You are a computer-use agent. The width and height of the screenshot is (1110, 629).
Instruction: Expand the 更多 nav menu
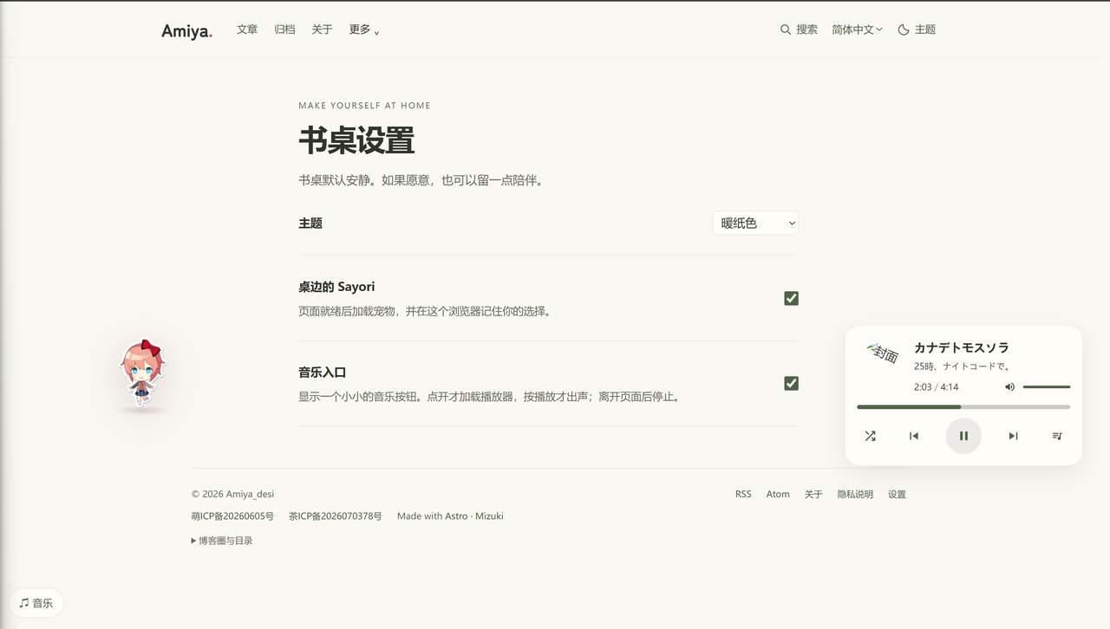click(x=364, y=29)
